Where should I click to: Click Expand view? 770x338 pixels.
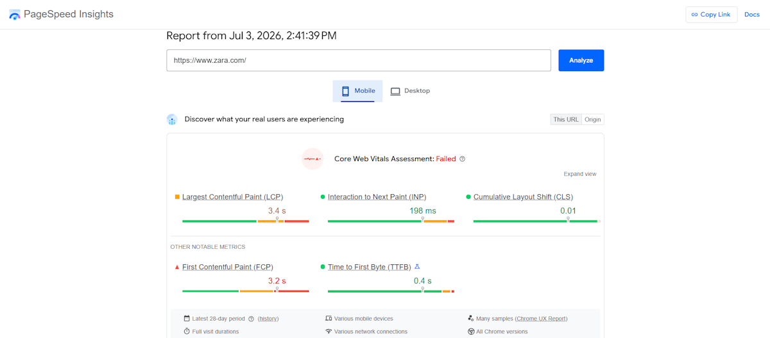[580, 174]
